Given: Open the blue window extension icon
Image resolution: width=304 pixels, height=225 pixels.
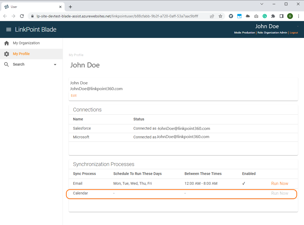Looking at the screenshot, I should (x=239, y=16).
